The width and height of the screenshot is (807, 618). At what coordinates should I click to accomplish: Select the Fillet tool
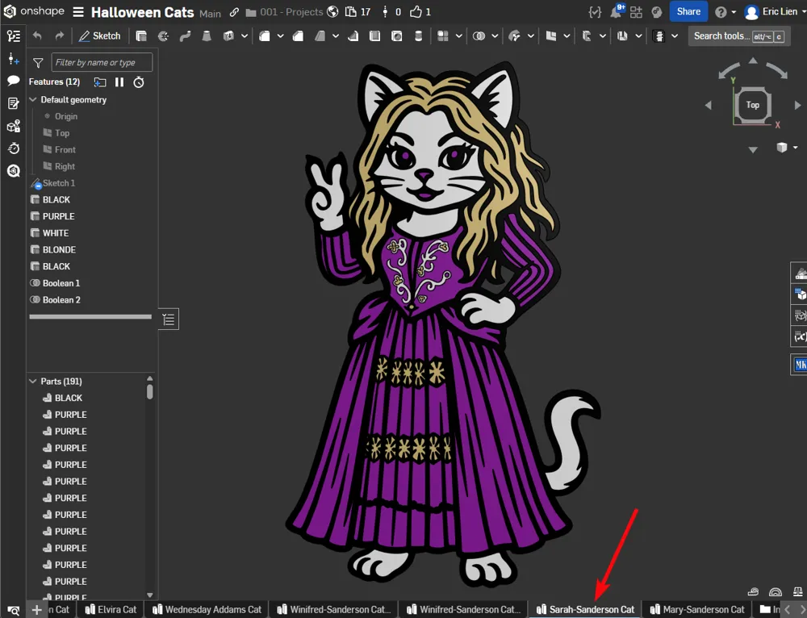pyautogui.click(x=265, y=36)
